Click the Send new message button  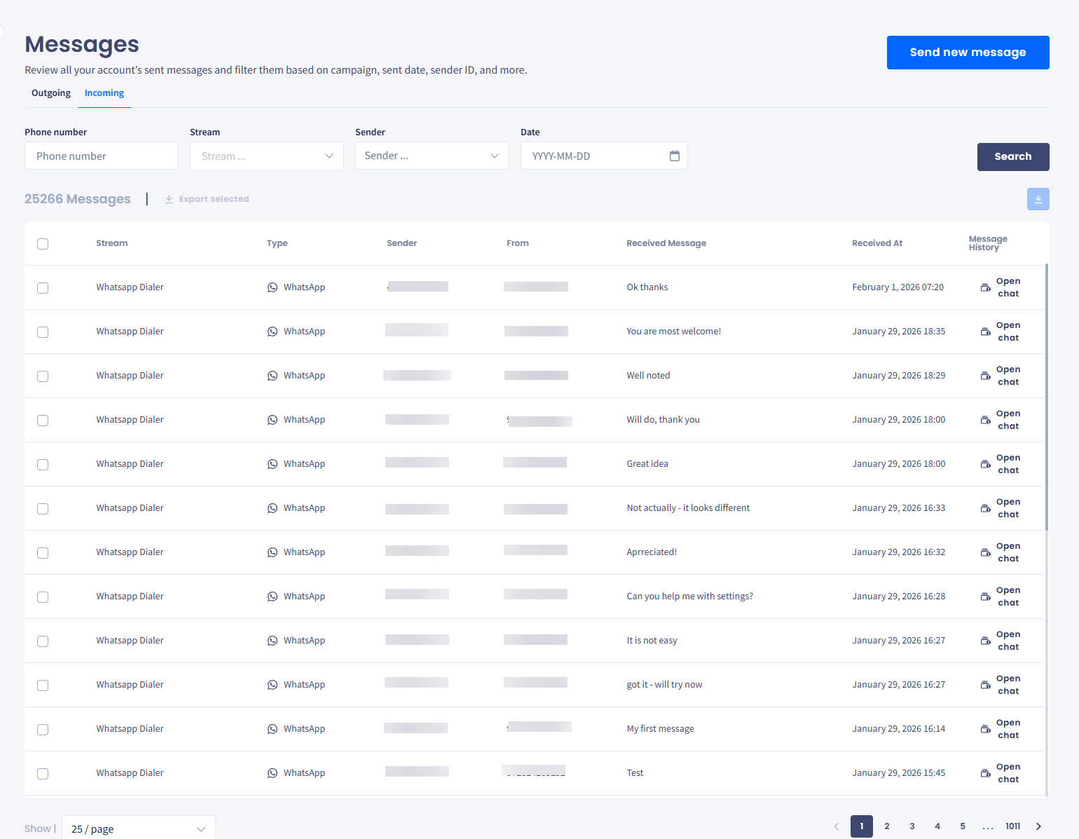[968, 53]
